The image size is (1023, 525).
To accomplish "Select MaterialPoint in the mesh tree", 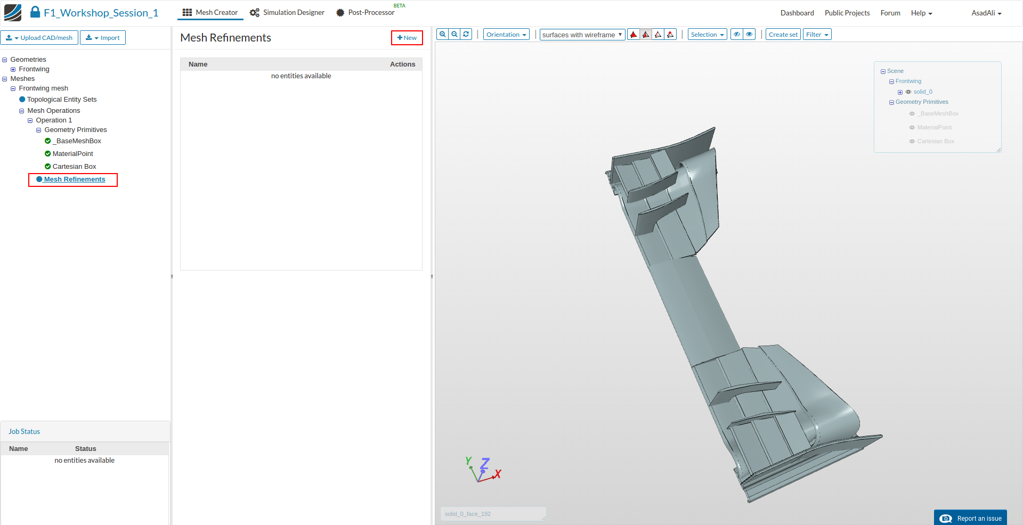I will point(72,154).
